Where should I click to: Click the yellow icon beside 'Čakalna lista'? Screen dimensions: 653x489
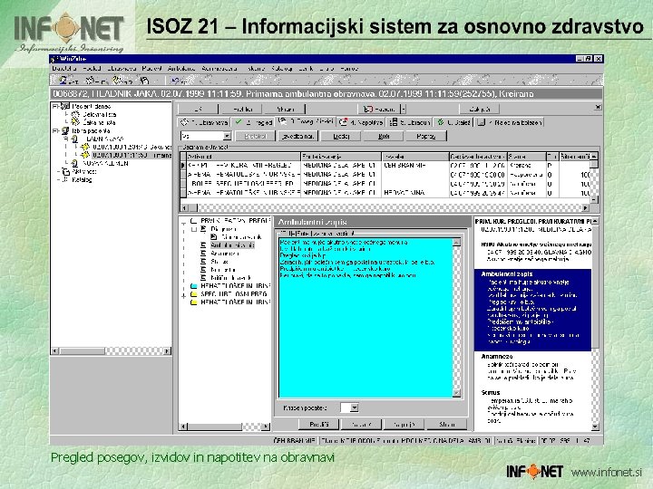point(75,122)
